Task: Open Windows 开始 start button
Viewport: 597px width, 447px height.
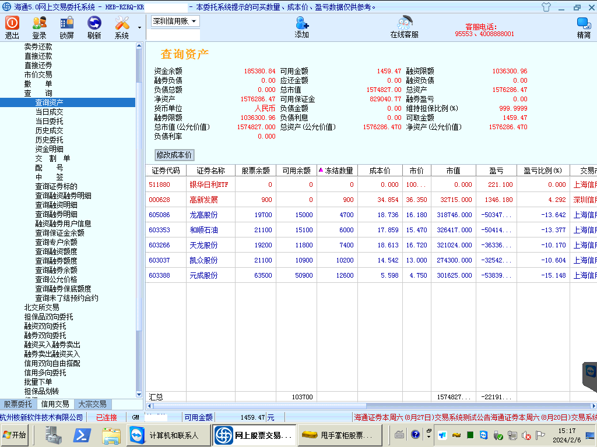Action: [x=16, y=435]
